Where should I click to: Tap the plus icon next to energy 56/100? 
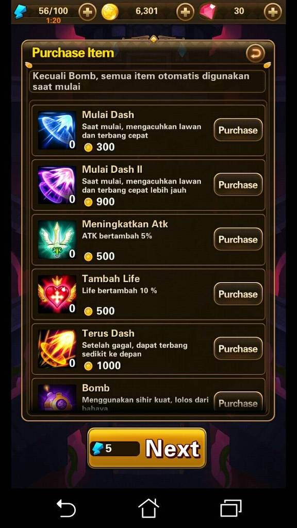[x=87, y=12]
